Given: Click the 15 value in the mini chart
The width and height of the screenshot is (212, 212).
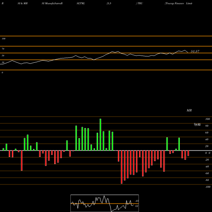Looking at the screenshot, I should [x=137, y=201].
